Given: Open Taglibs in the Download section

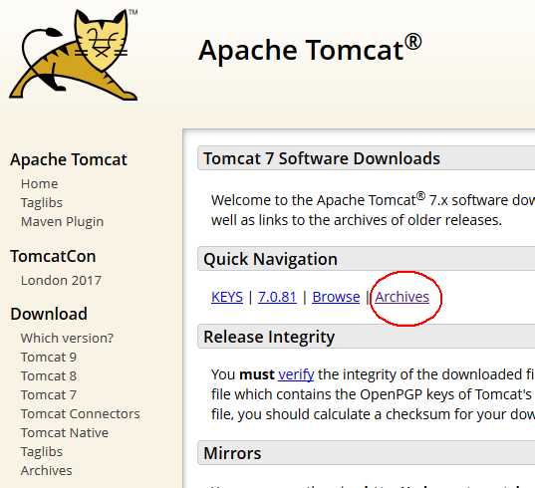Looking at the screenshot, I should [x=42, y=452].
